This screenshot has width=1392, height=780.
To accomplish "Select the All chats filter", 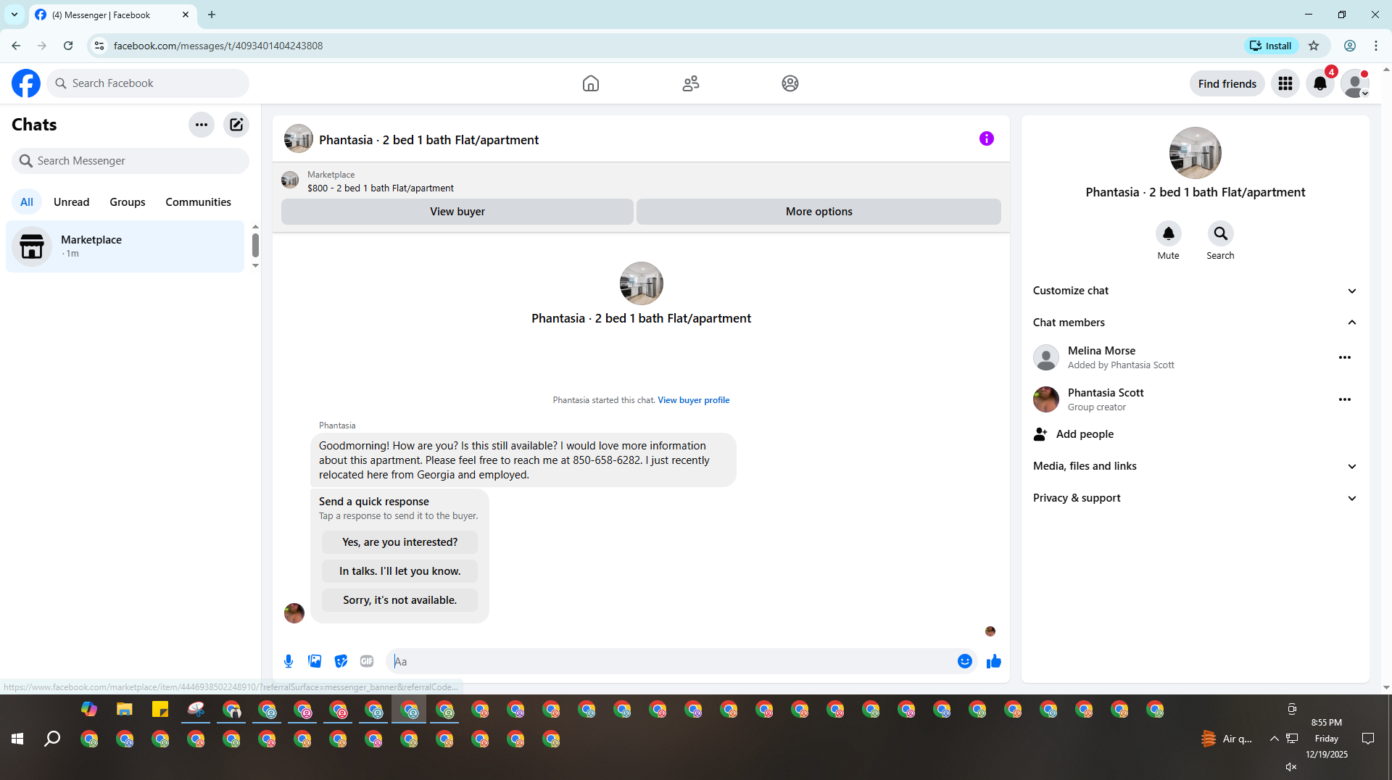I will point(27,202).
